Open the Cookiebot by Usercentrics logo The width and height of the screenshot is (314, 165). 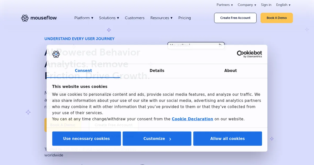tap(249, 54)
